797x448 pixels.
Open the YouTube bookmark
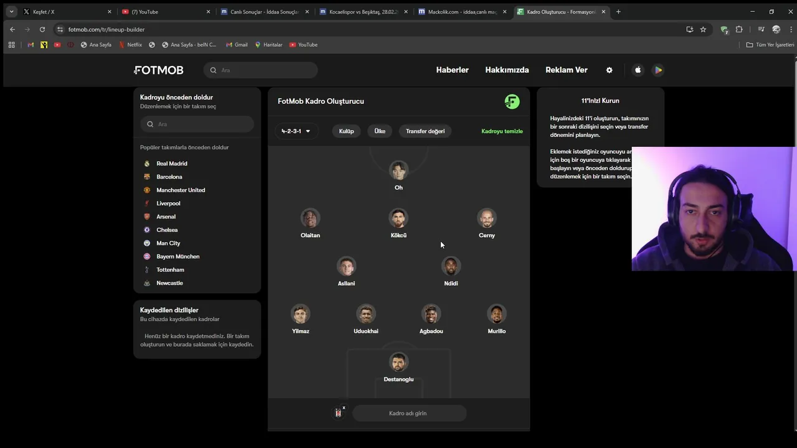[x=303, y=45]
